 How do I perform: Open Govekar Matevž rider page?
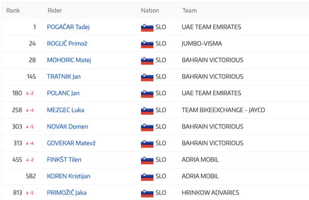(71, 143)
